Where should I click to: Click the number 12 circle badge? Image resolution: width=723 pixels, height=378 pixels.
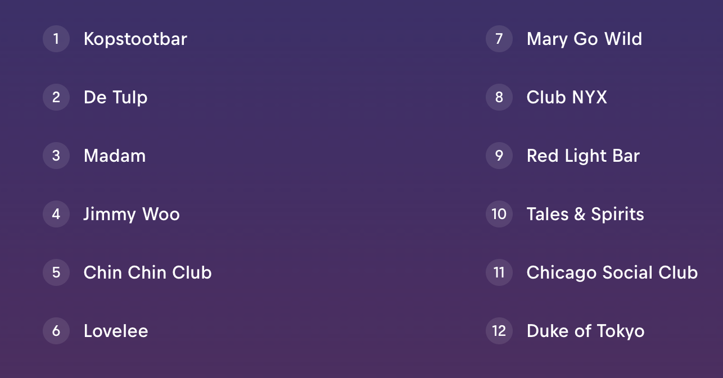click(x=499, y=331)
